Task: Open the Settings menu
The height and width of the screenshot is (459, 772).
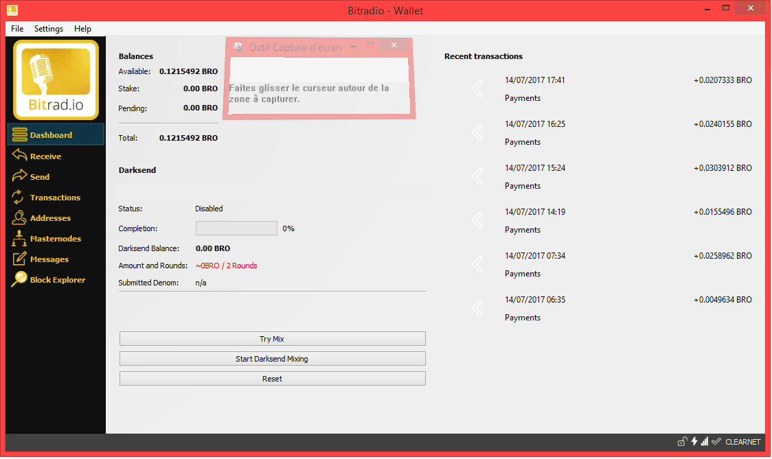Action: pyautogui.click(x=49, y=29)
